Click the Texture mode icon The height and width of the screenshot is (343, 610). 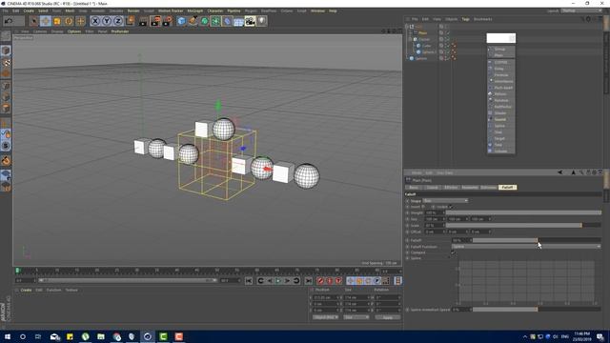(6, 62)
